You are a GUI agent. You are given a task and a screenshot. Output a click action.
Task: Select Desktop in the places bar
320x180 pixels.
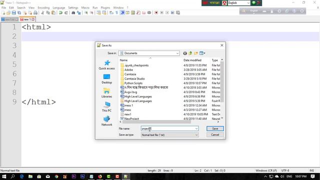(x=106, y=79)
